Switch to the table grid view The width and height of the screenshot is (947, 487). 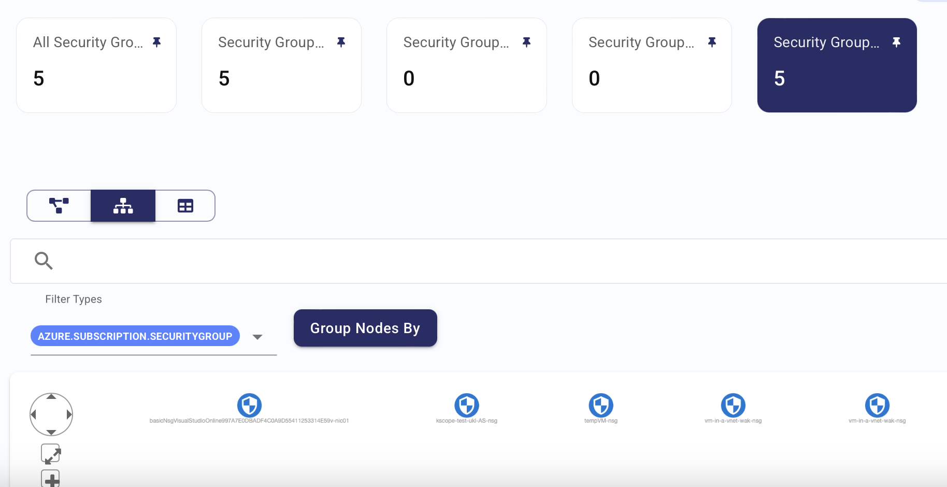(185, 206)
